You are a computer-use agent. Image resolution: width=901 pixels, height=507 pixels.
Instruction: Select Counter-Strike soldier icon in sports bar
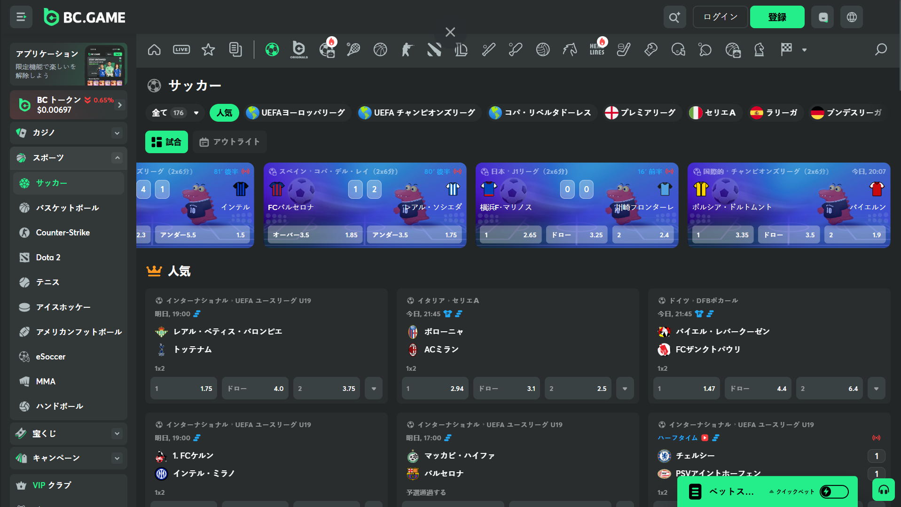407,49
